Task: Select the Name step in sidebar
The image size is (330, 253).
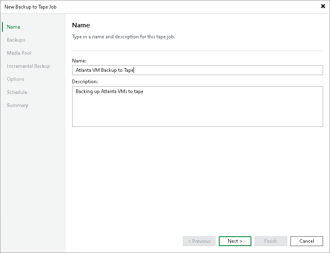Action: 13,27
